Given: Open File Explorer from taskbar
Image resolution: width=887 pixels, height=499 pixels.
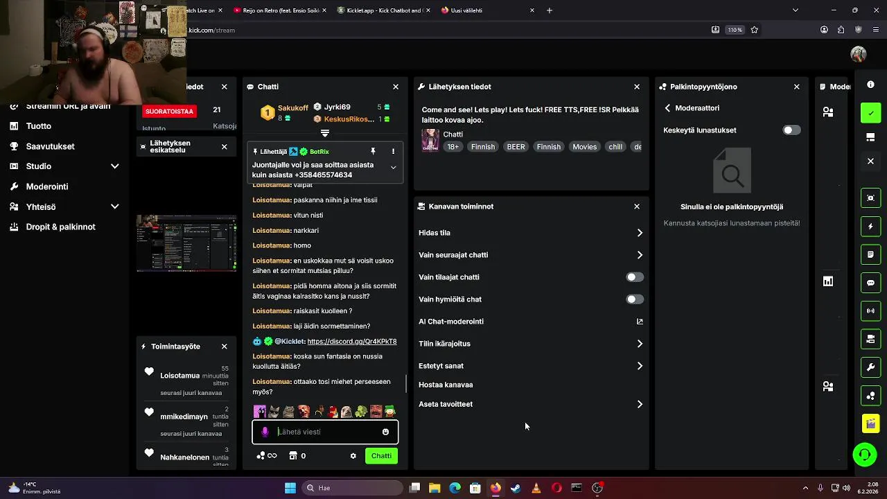Looking at the screenshot, I should [434, 488].
